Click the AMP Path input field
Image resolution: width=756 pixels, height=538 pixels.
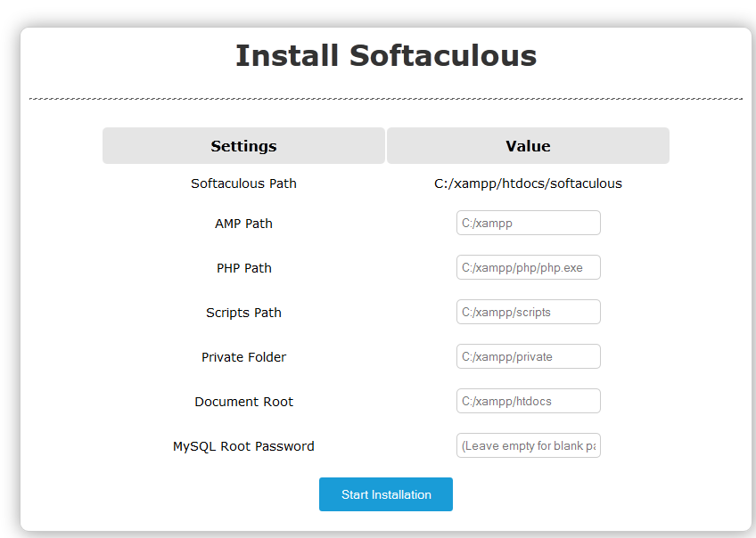pos(529,223)
